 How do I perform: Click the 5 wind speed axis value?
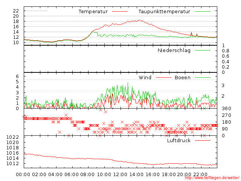tap(17, 82)
